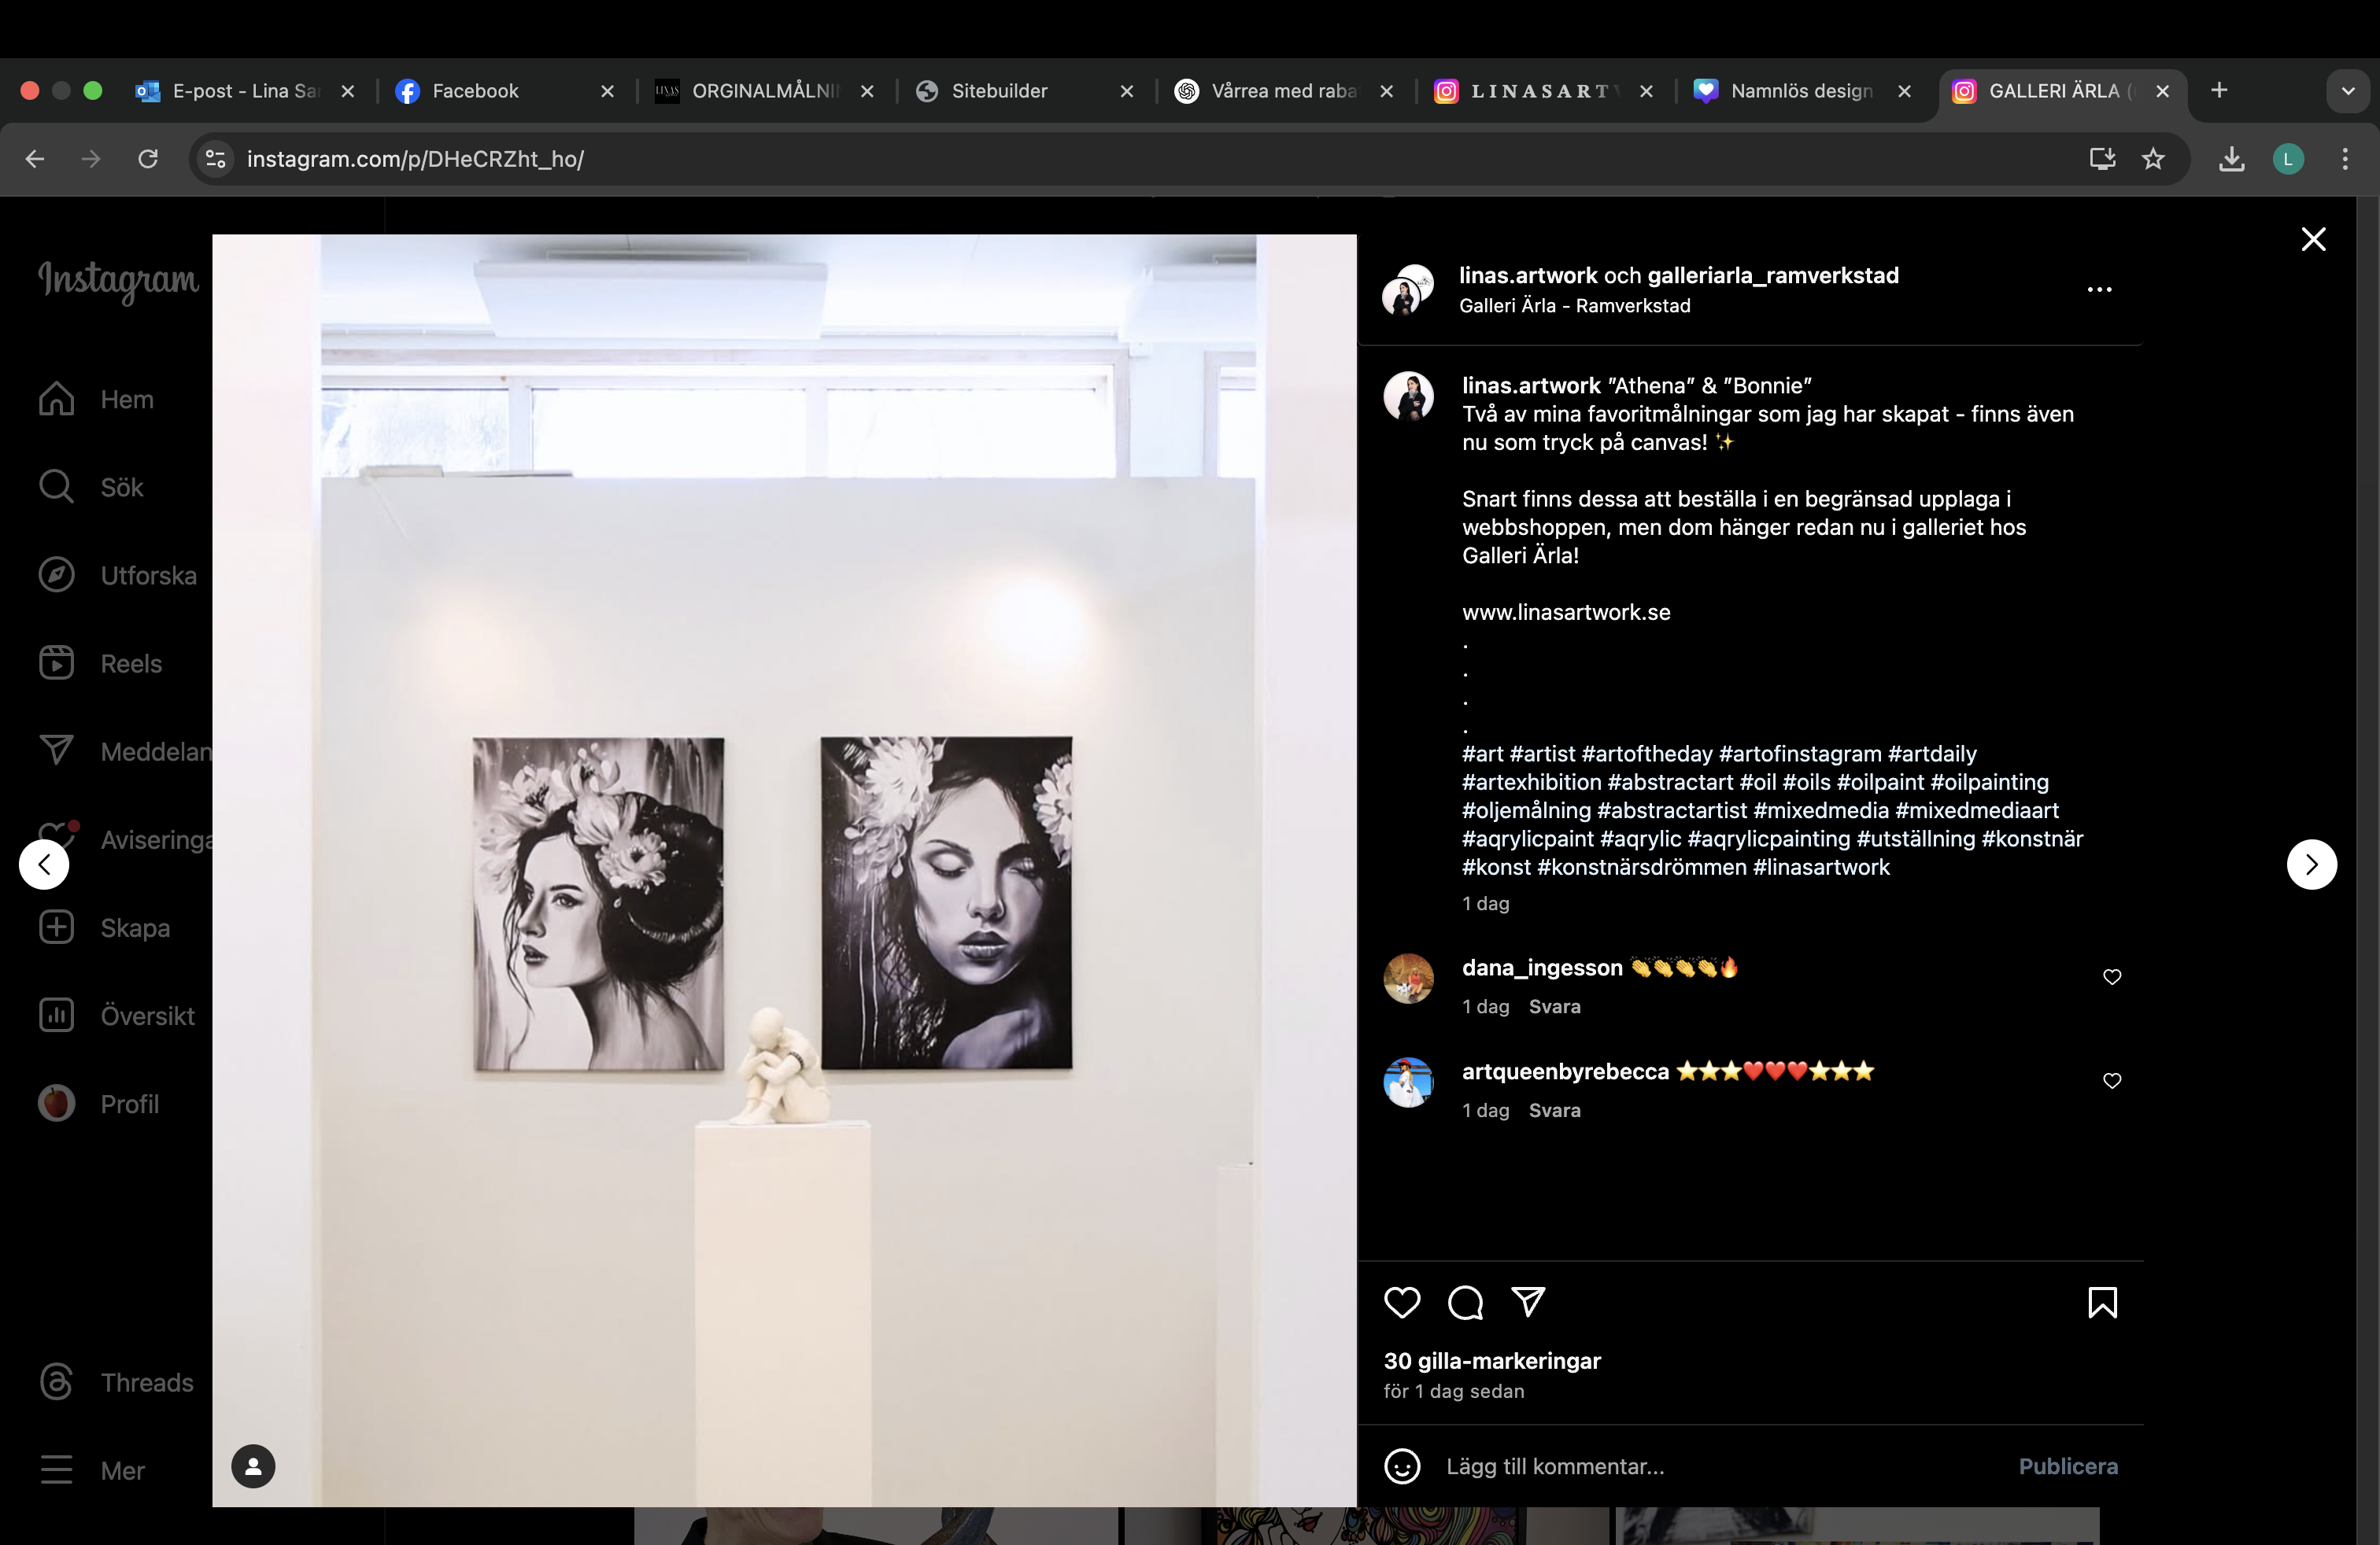Click the address bar URL

coord(415,159)
